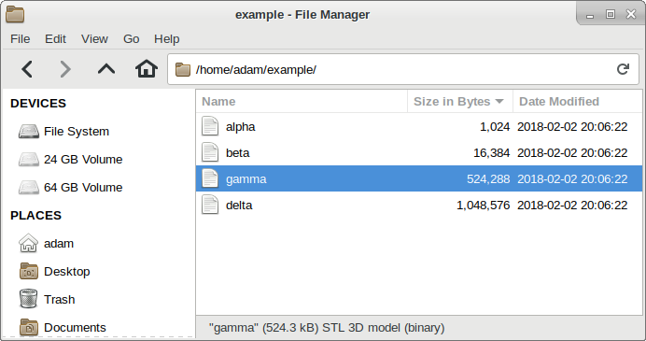The image size is (646, 341).
Task: Select the file named beta
Action: pyautogui.click(x=238, y=153)
